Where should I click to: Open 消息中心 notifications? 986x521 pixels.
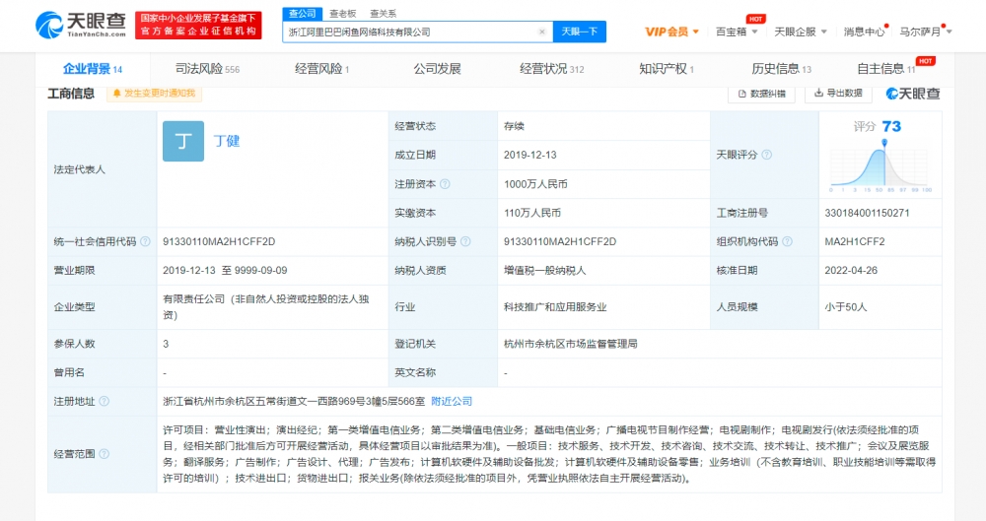(x=864, y=32)
